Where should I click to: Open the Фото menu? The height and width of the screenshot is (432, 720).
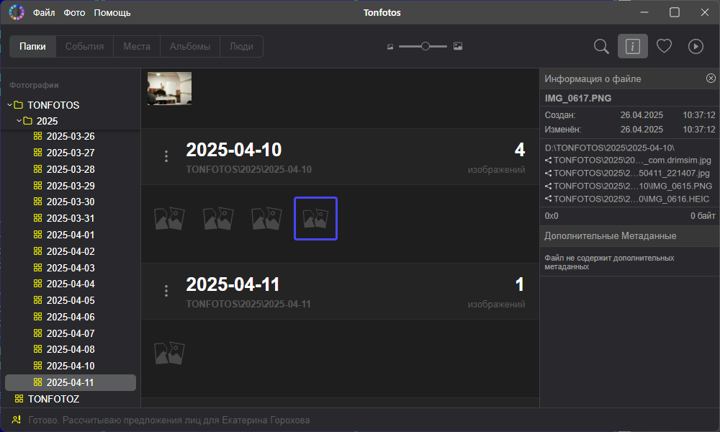(74, 13)
